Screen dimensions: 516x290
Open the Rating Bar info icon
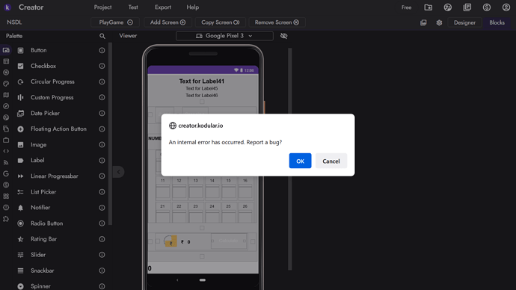point(102,239)
